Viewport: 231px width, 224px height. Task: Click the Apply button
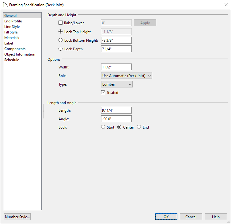145,23
